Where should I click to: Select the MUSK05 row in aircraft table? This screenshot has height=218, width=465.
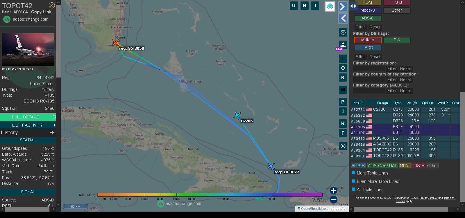pos(405,138)
